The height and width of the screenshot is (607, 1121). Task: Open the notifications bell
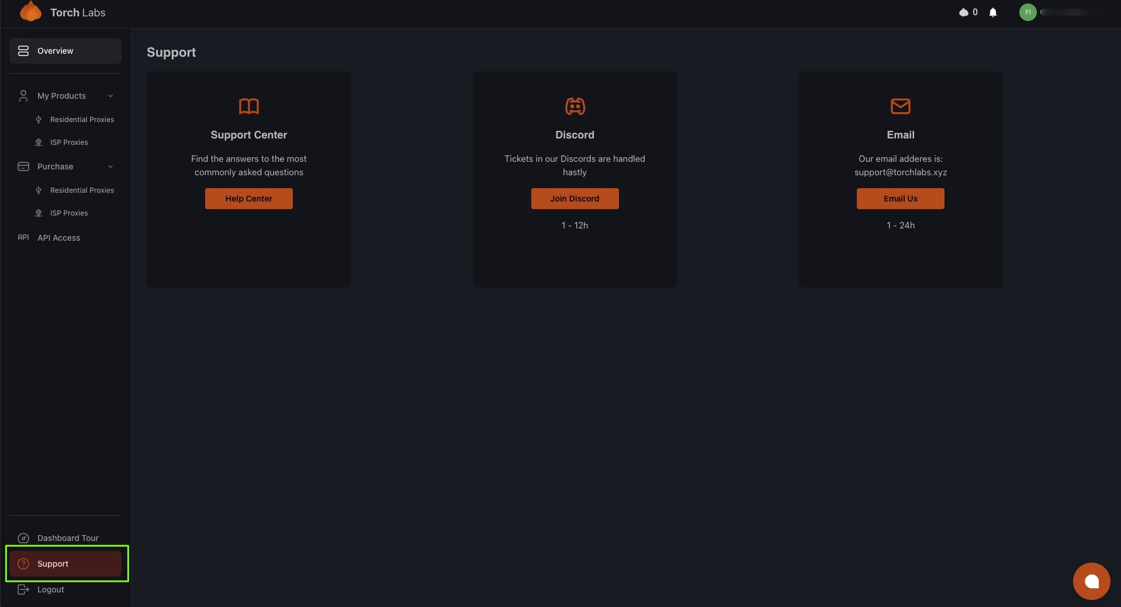(992, 12)
